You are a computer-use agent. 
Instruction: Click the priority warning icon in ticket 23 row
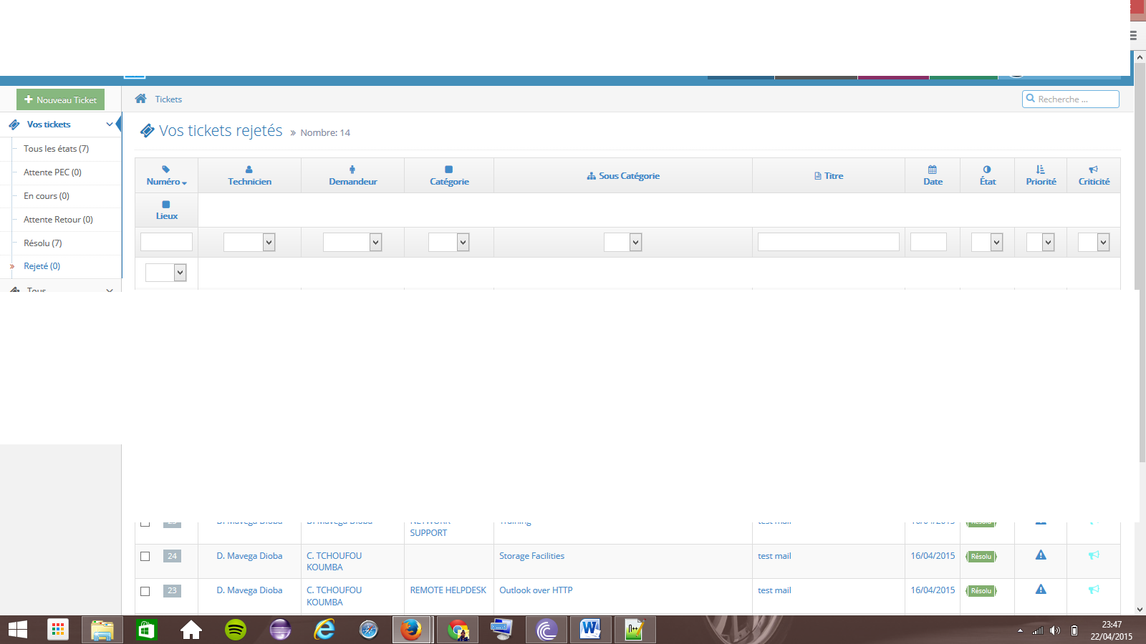tap(1041, 590)
